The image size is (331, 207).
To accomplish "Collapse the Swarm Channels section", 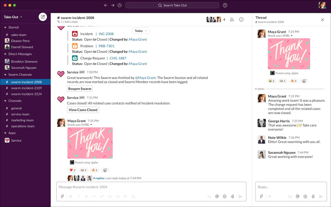I will coord(5,75).
